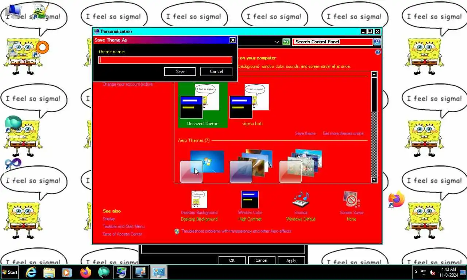Click the Aero Themes (7) heading
Viewport: 467px width, 280px height.
tap(194, 140)
